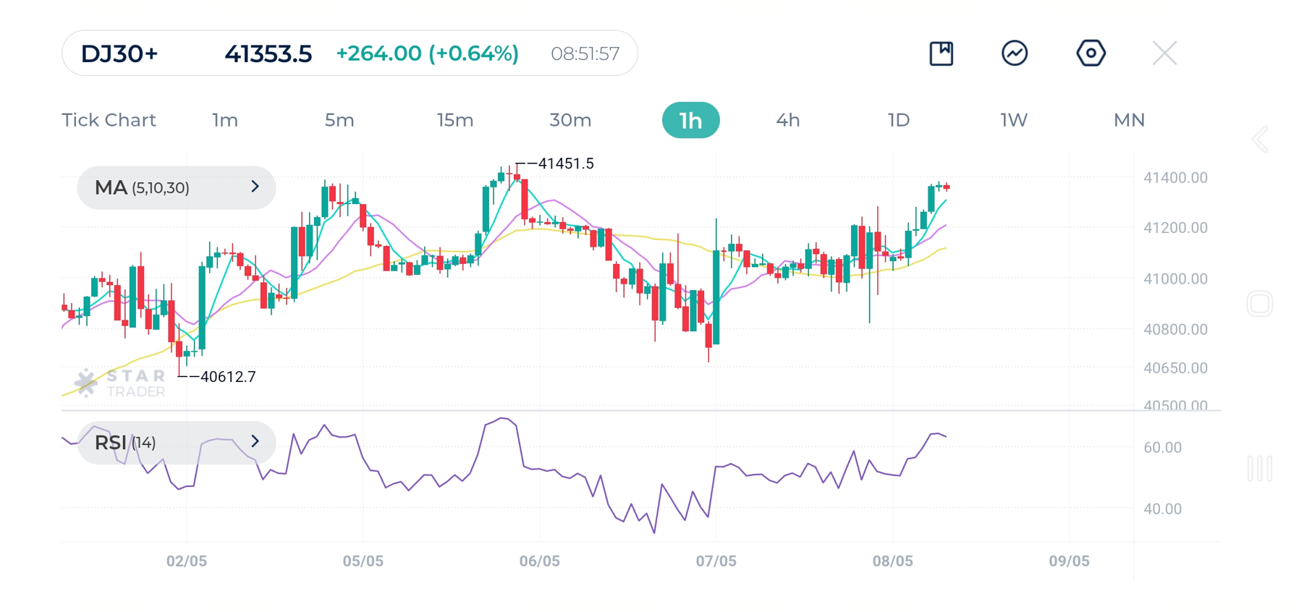Switch to Tick Chart view
Screen dimensions: 1312x612
pyautogui.click(x=109, y=120)
